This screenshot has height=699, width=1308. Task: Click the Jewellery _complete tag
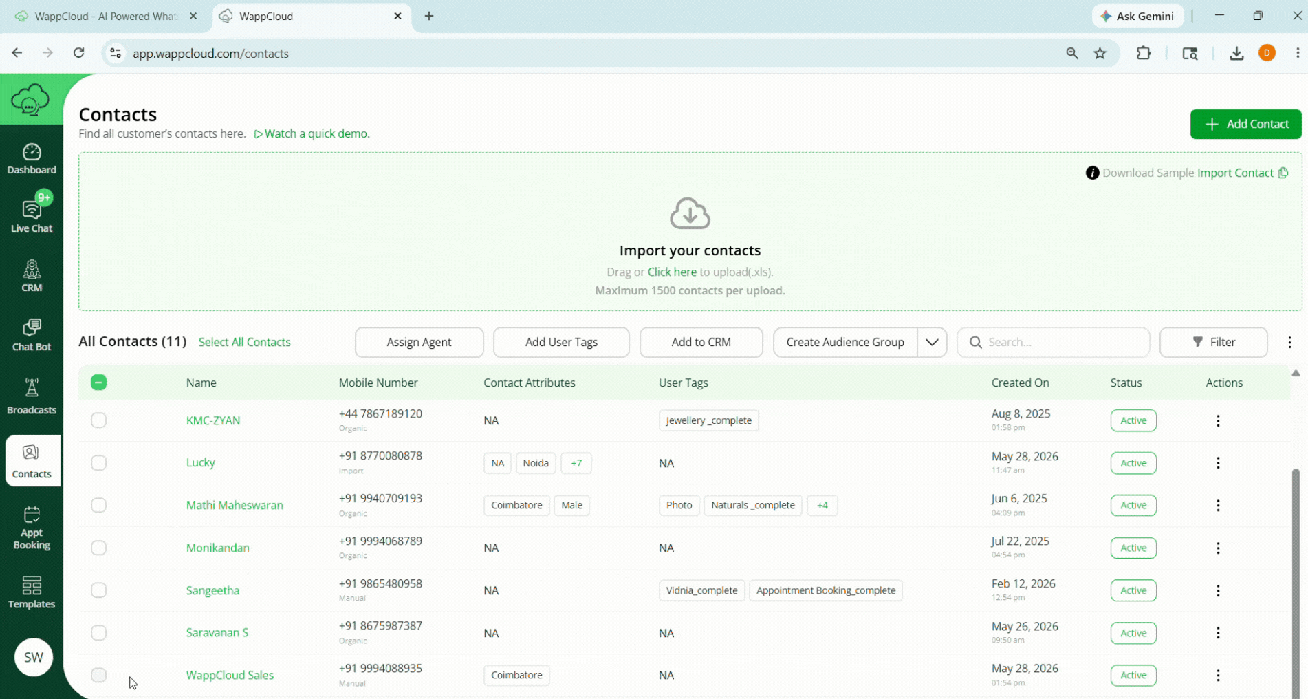(708, 420)
